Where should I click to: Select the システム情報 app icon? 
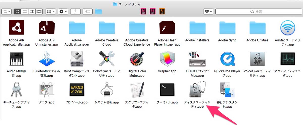[x=107, y=90]
